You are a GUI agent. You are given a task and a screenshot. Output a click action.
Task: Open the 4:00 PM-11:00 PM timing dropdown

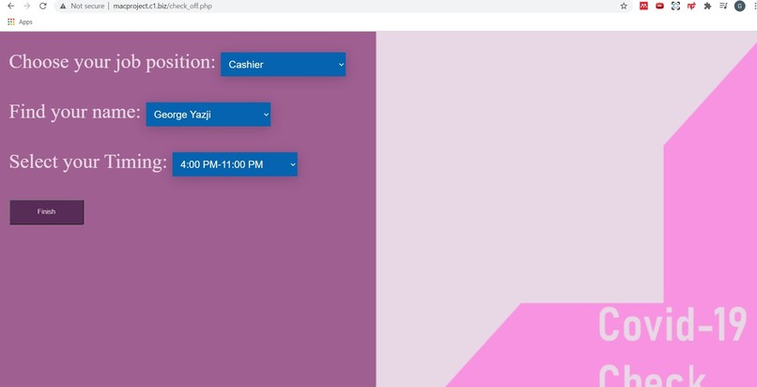click(x=235, y=164)
